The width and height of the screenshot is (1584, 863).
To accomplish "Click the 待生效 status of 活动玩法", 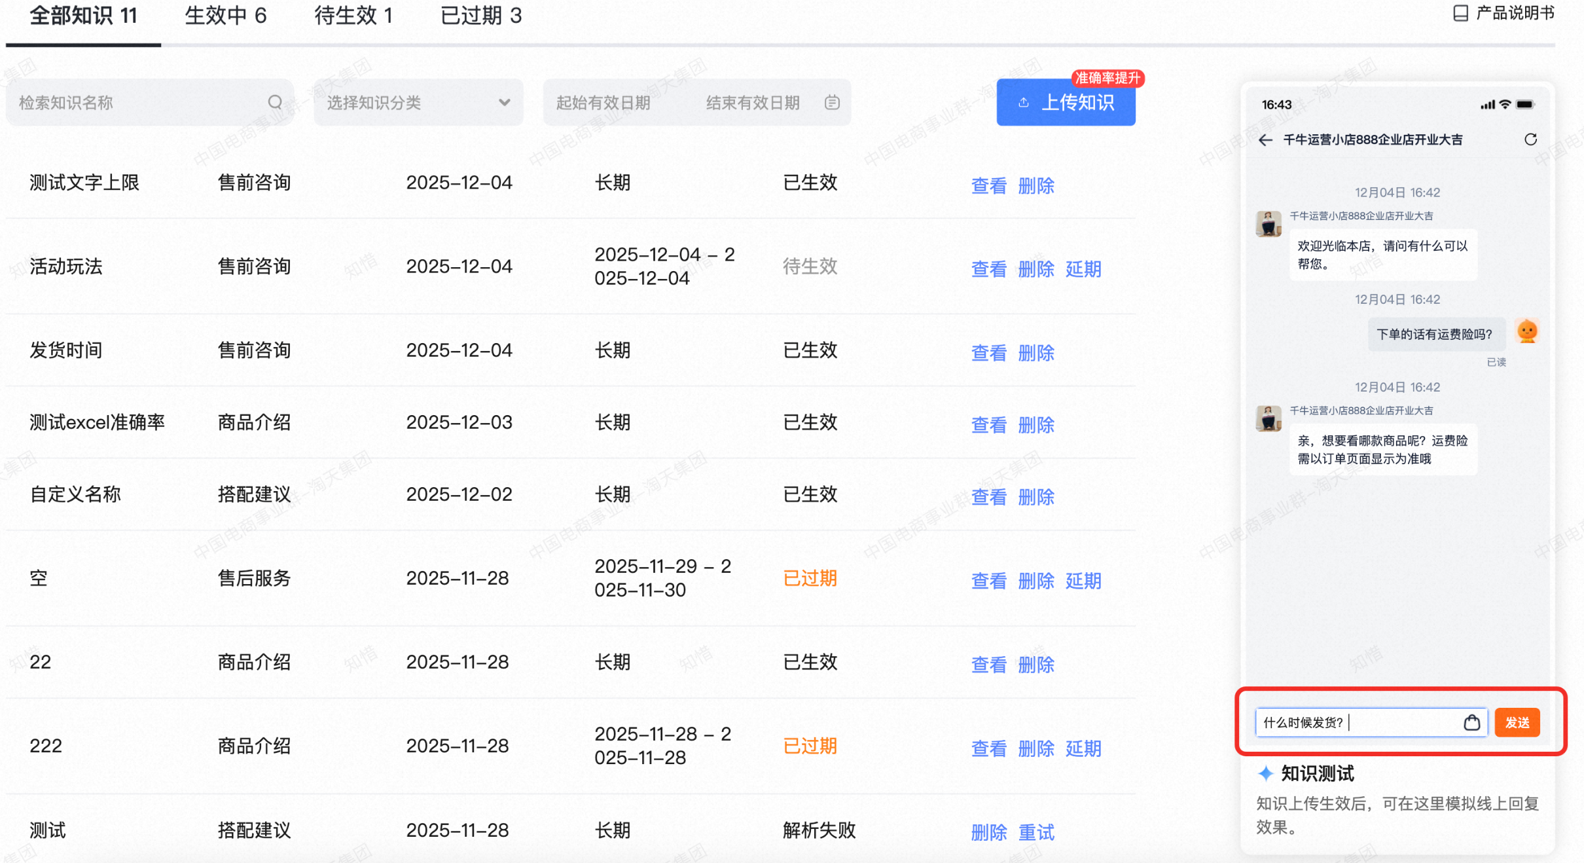I will pyautogui.click(x=810, y=266).
